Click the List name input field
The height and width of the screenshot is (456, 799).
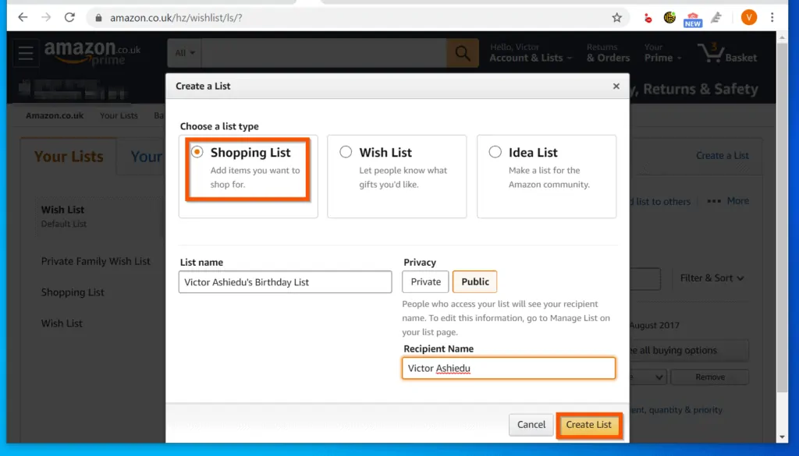(x=286, y=282)
